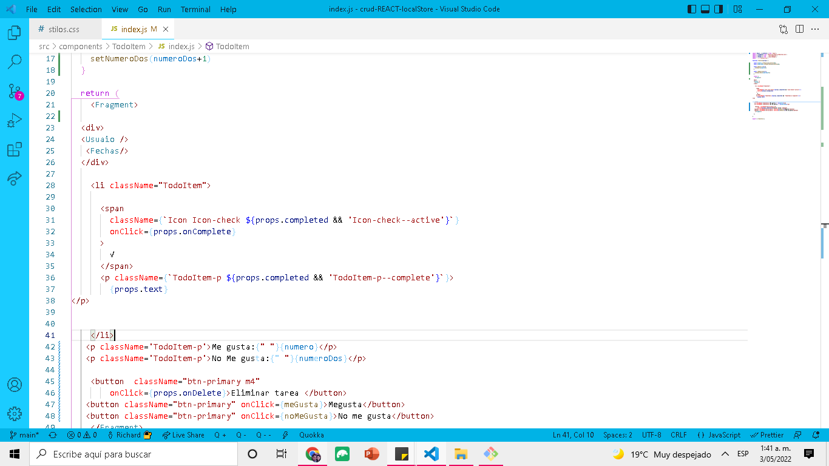Open errors and warnings count in status bar

pyautogui.click(x=82, y=435)
